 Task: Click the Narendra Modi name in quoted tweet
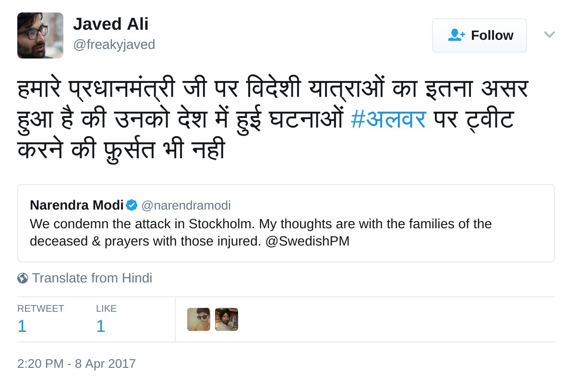tap(77, 205)
